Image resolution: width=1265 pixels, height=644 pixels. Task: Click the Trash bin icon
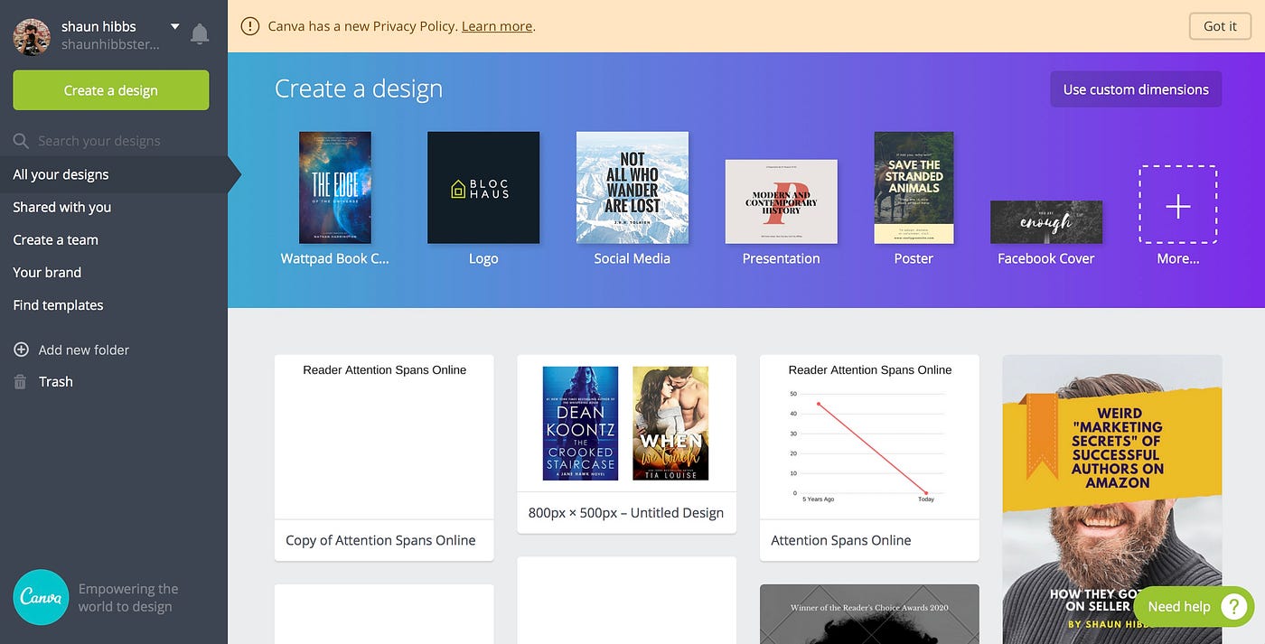tap(21, 382)
